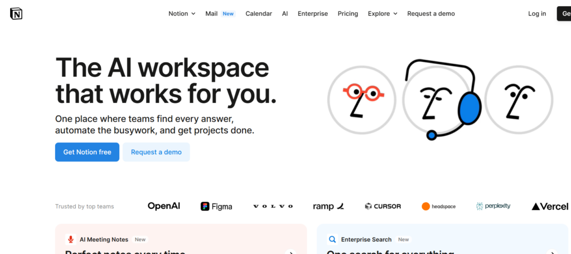Click the Figma logo
The height and width of the screenshot is (254, 571).
tap(216, 206)
